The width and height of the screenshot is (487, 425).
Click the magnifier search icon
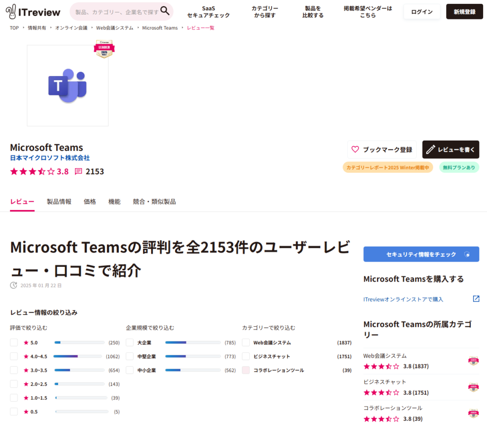(x=165, y=11)
